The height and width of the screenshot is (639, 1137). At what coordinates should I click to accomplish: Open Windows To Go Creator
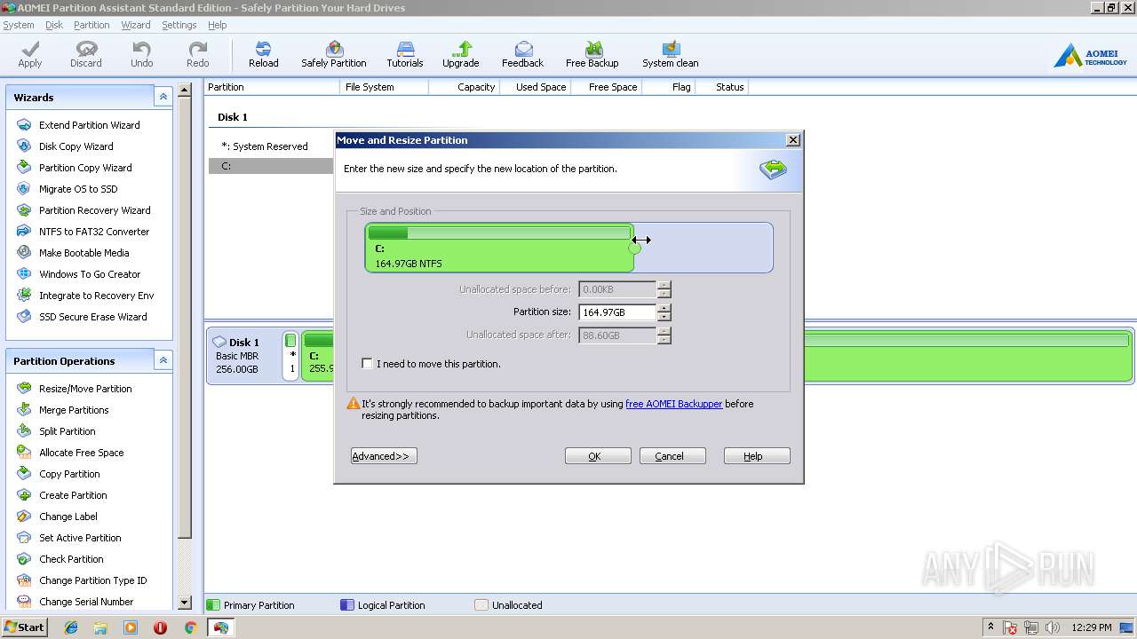90,274
